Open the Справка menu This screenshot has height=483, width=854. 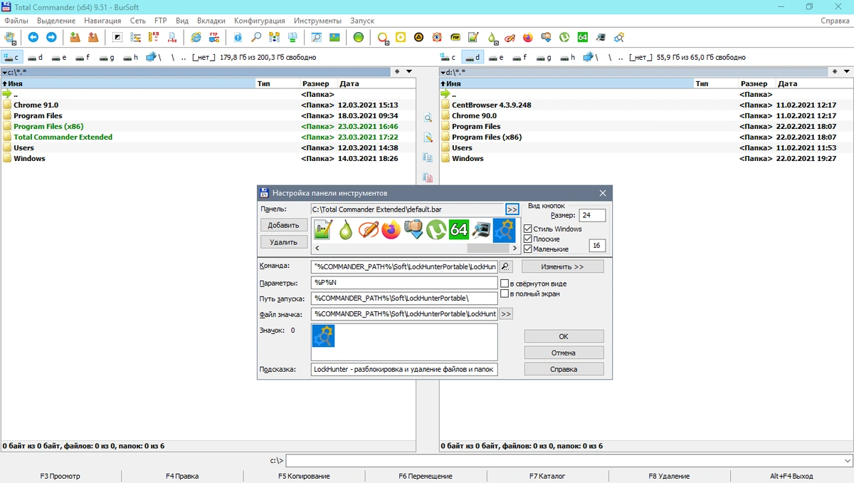(x=835, y=21)
